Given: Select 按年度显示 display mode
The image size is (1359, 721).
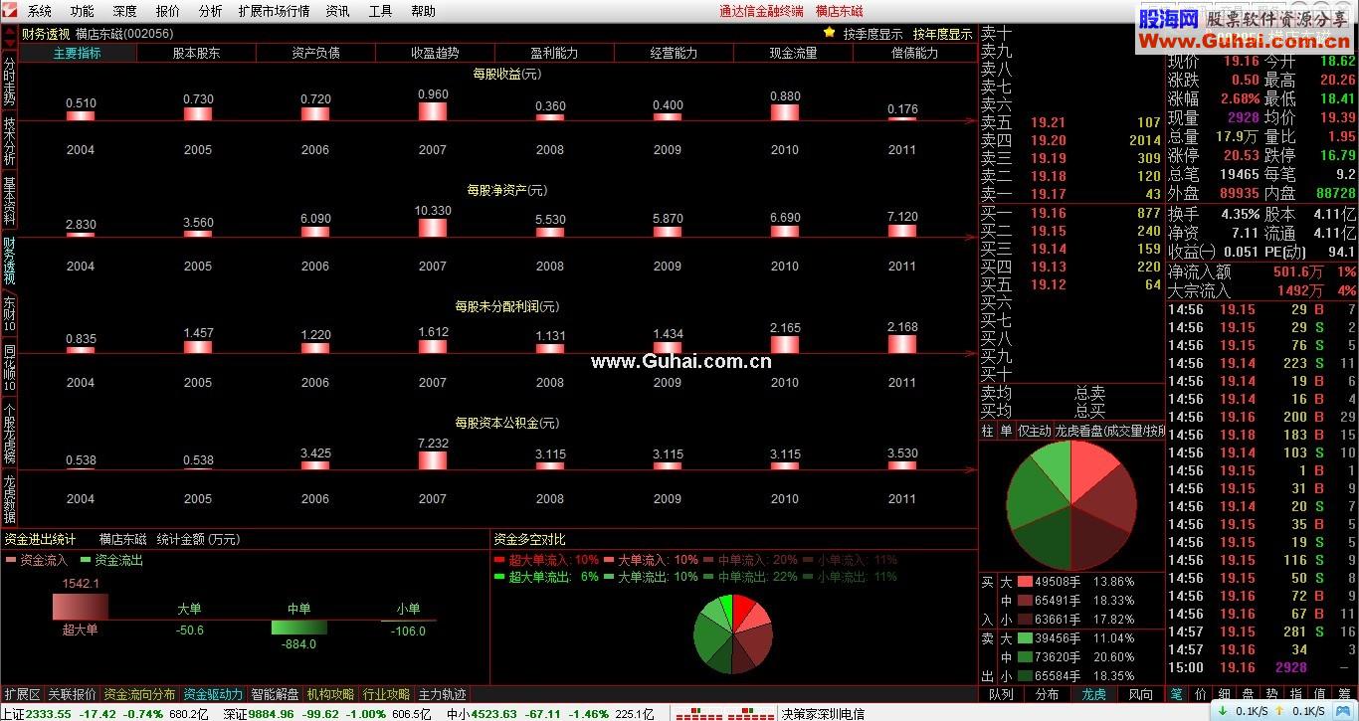Looking at the screenshot, I should [942, 34].
